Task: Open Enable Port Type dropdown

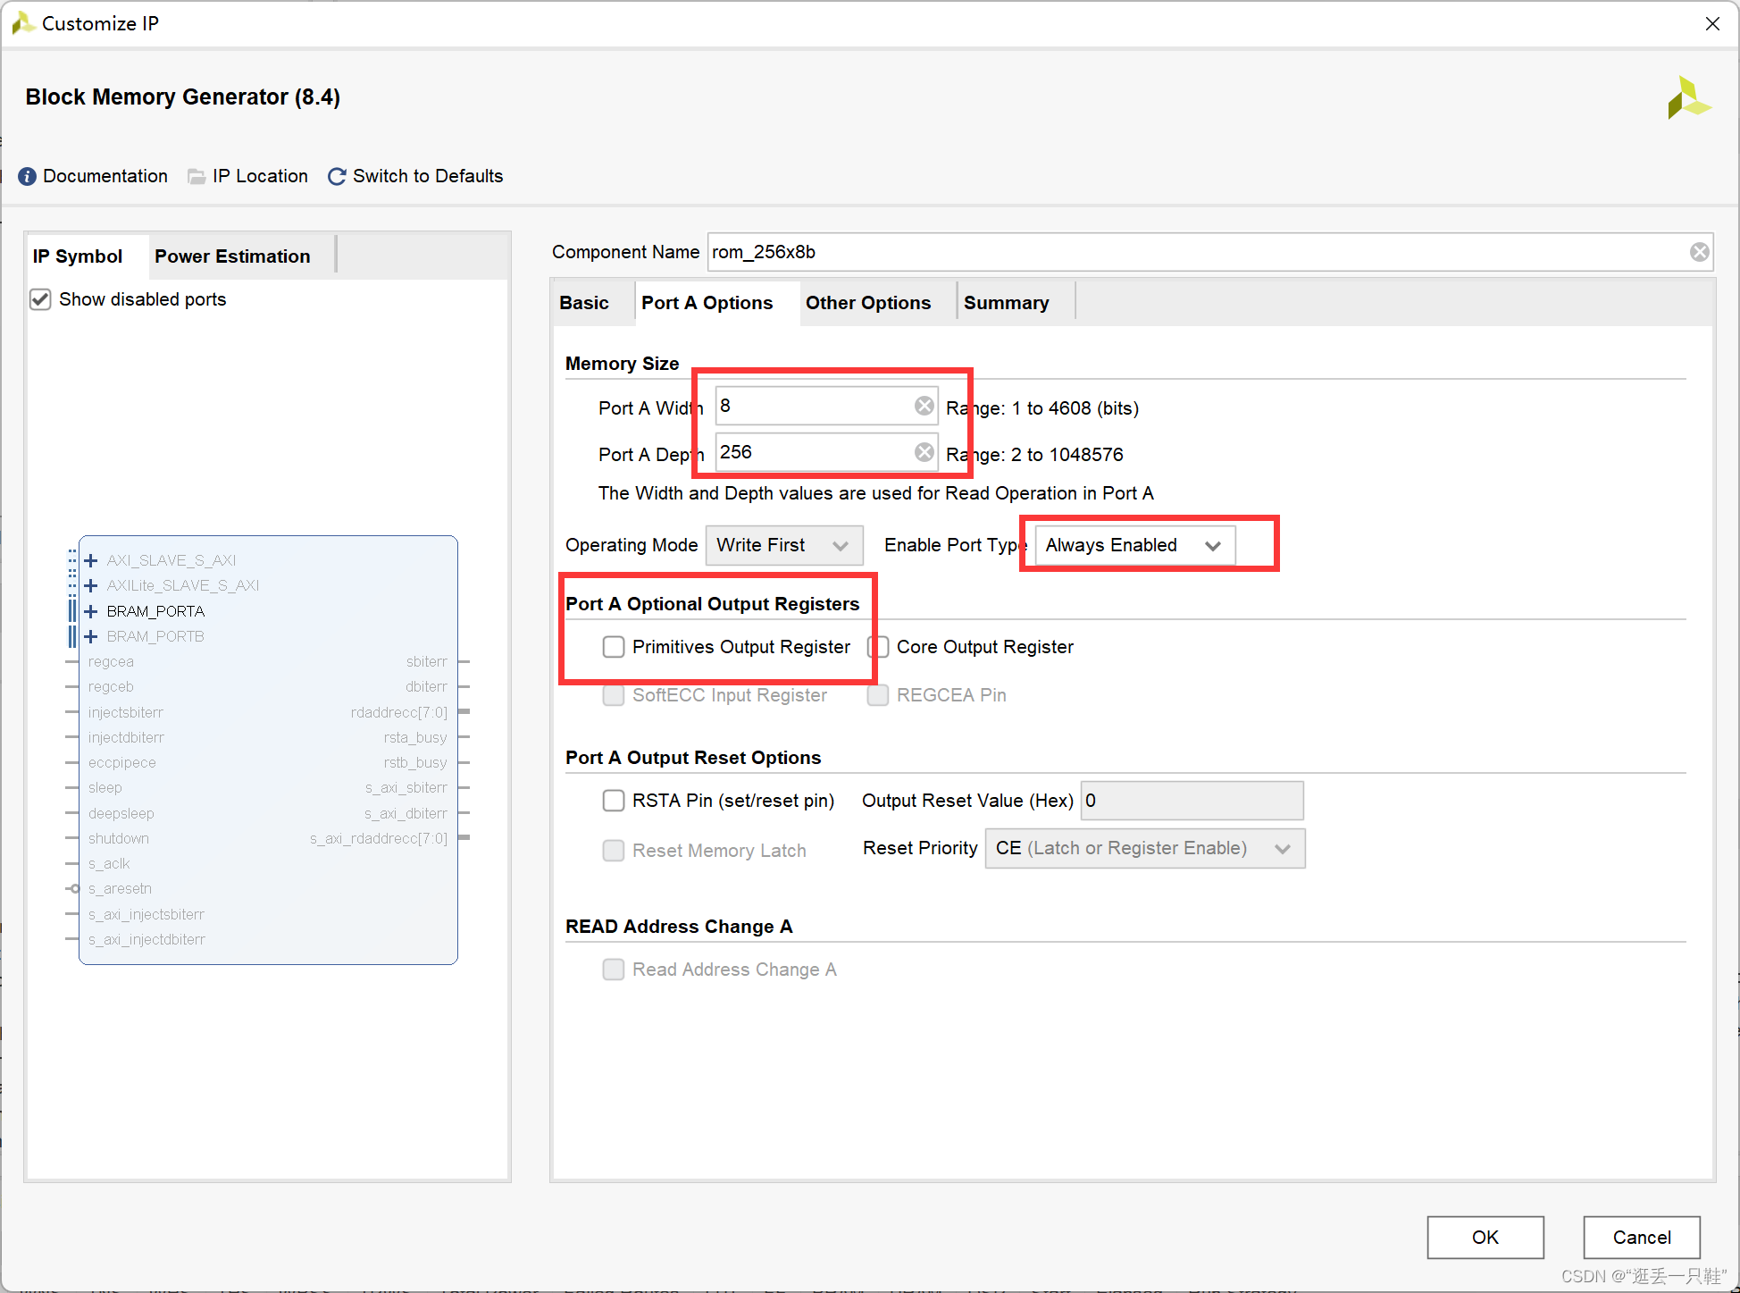Action: tap(1134, 545)
